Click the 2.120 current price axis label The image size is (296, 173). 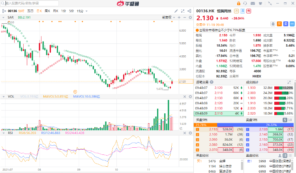click(186, 82)
